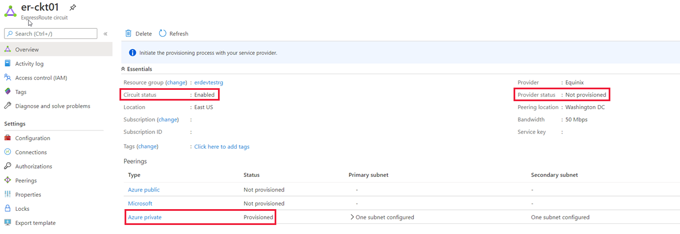Click the Locks padlock icon
This screenshot has width=680, height=234.
(x=8, y=209)
